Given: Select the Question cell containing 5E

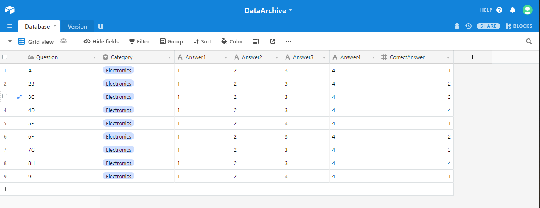Looking at the screenshot, I should coord(58,123).
